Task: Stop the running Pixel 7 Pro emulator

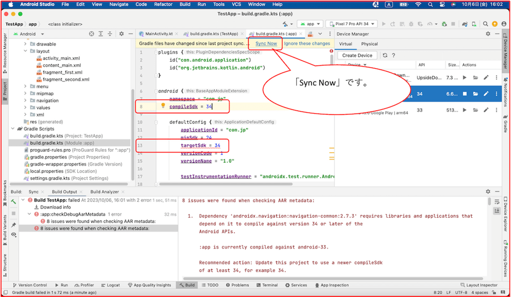Action: 465,94
